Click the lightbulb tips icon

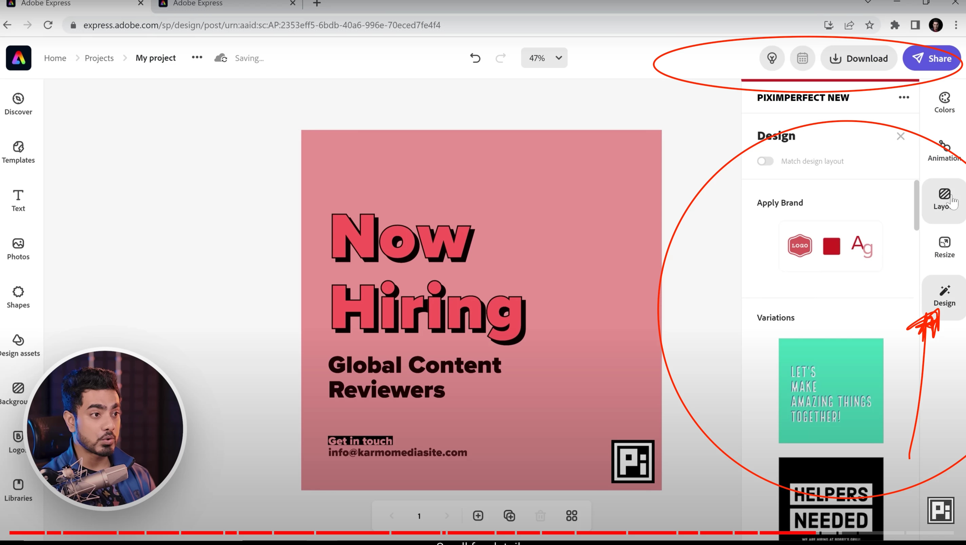[x=772, y=59]
